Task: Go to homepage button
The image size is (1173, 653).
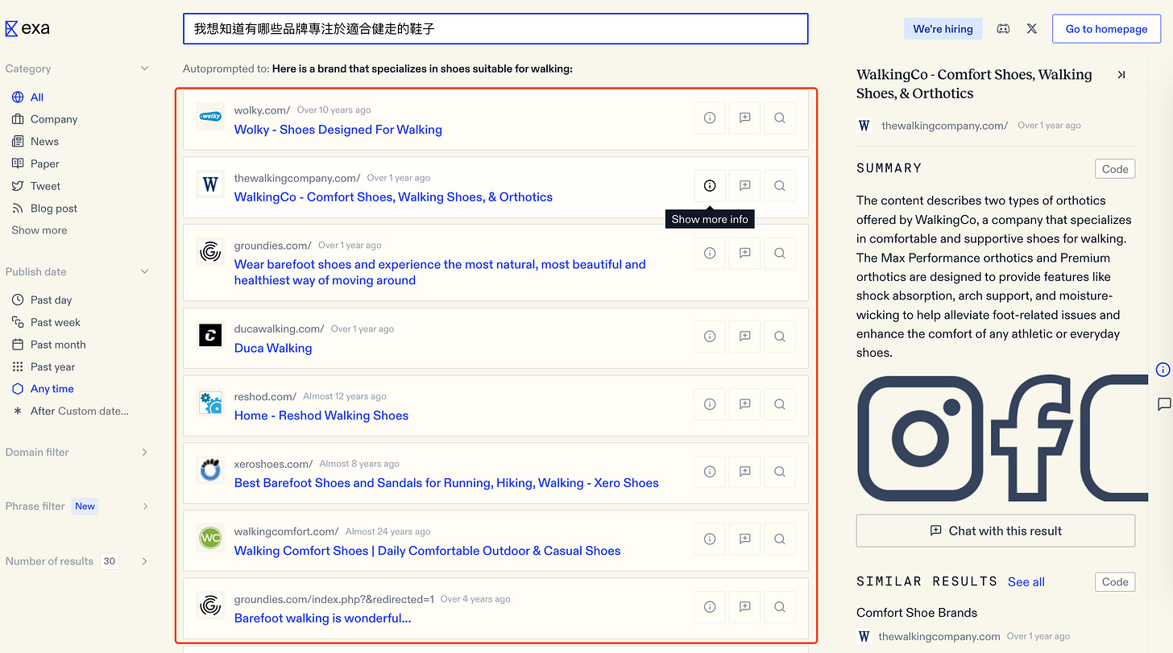Action: pyautogui.click(x=1106, y=29)
